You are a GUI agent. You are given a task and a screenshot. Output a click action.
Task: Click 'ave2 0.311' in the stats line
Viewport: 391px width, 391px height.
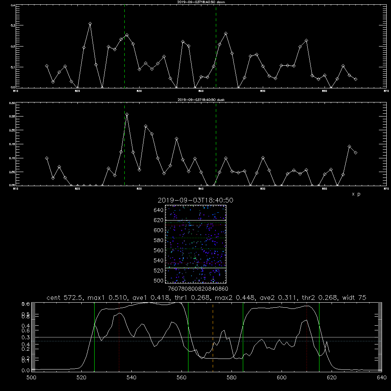tap(277, 298)
